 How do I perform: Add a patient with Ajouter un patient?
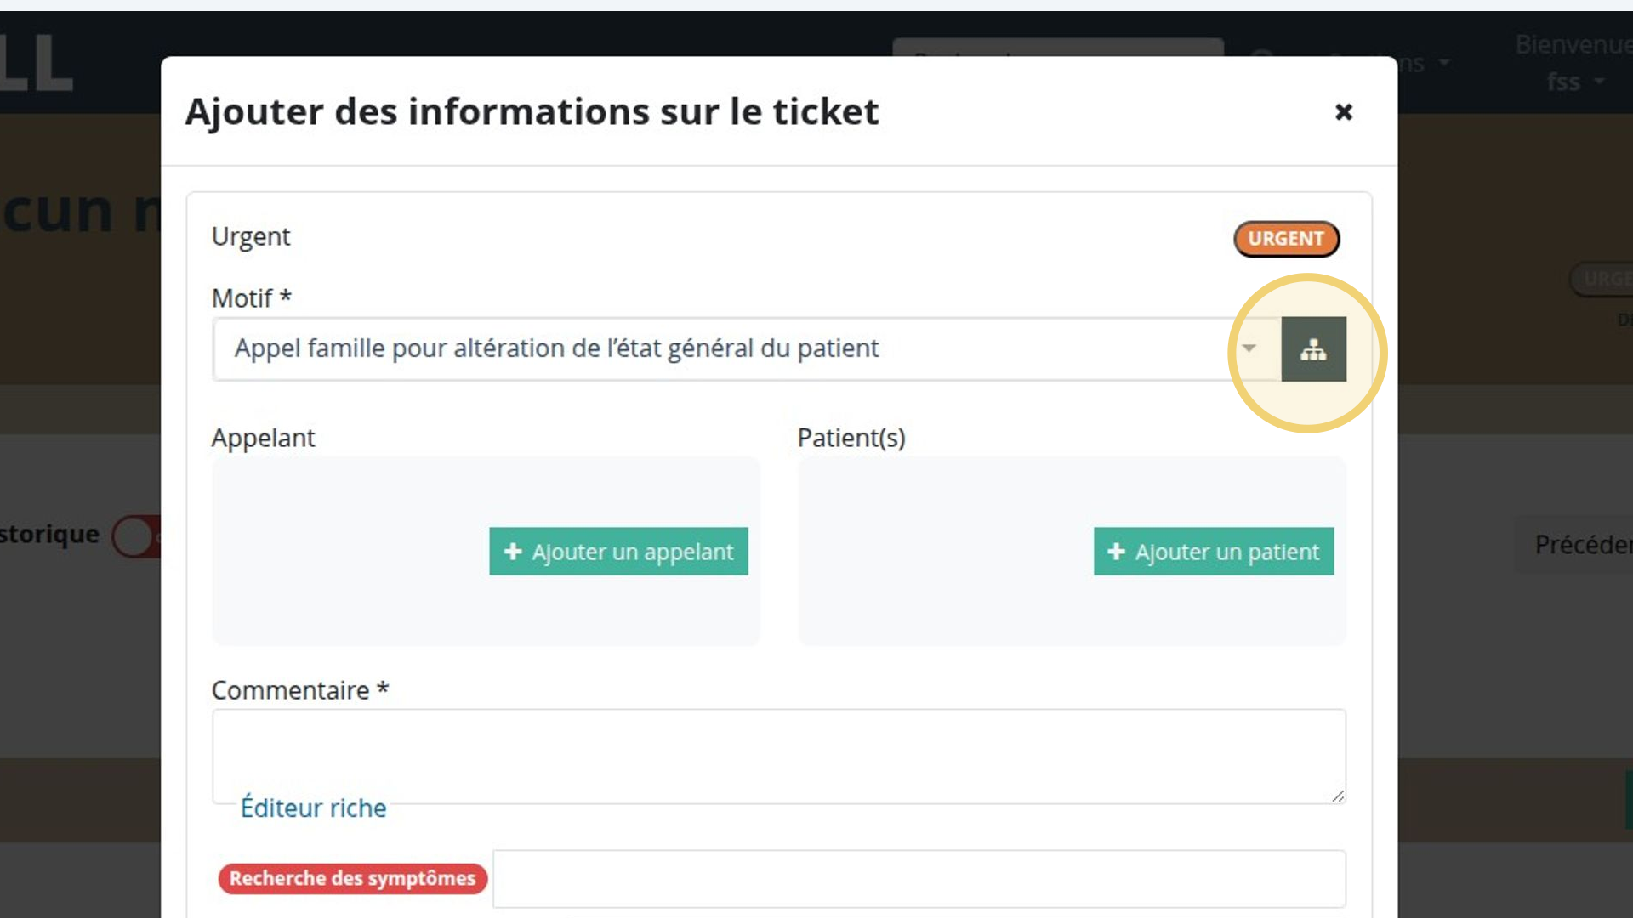click(1214, 552)
